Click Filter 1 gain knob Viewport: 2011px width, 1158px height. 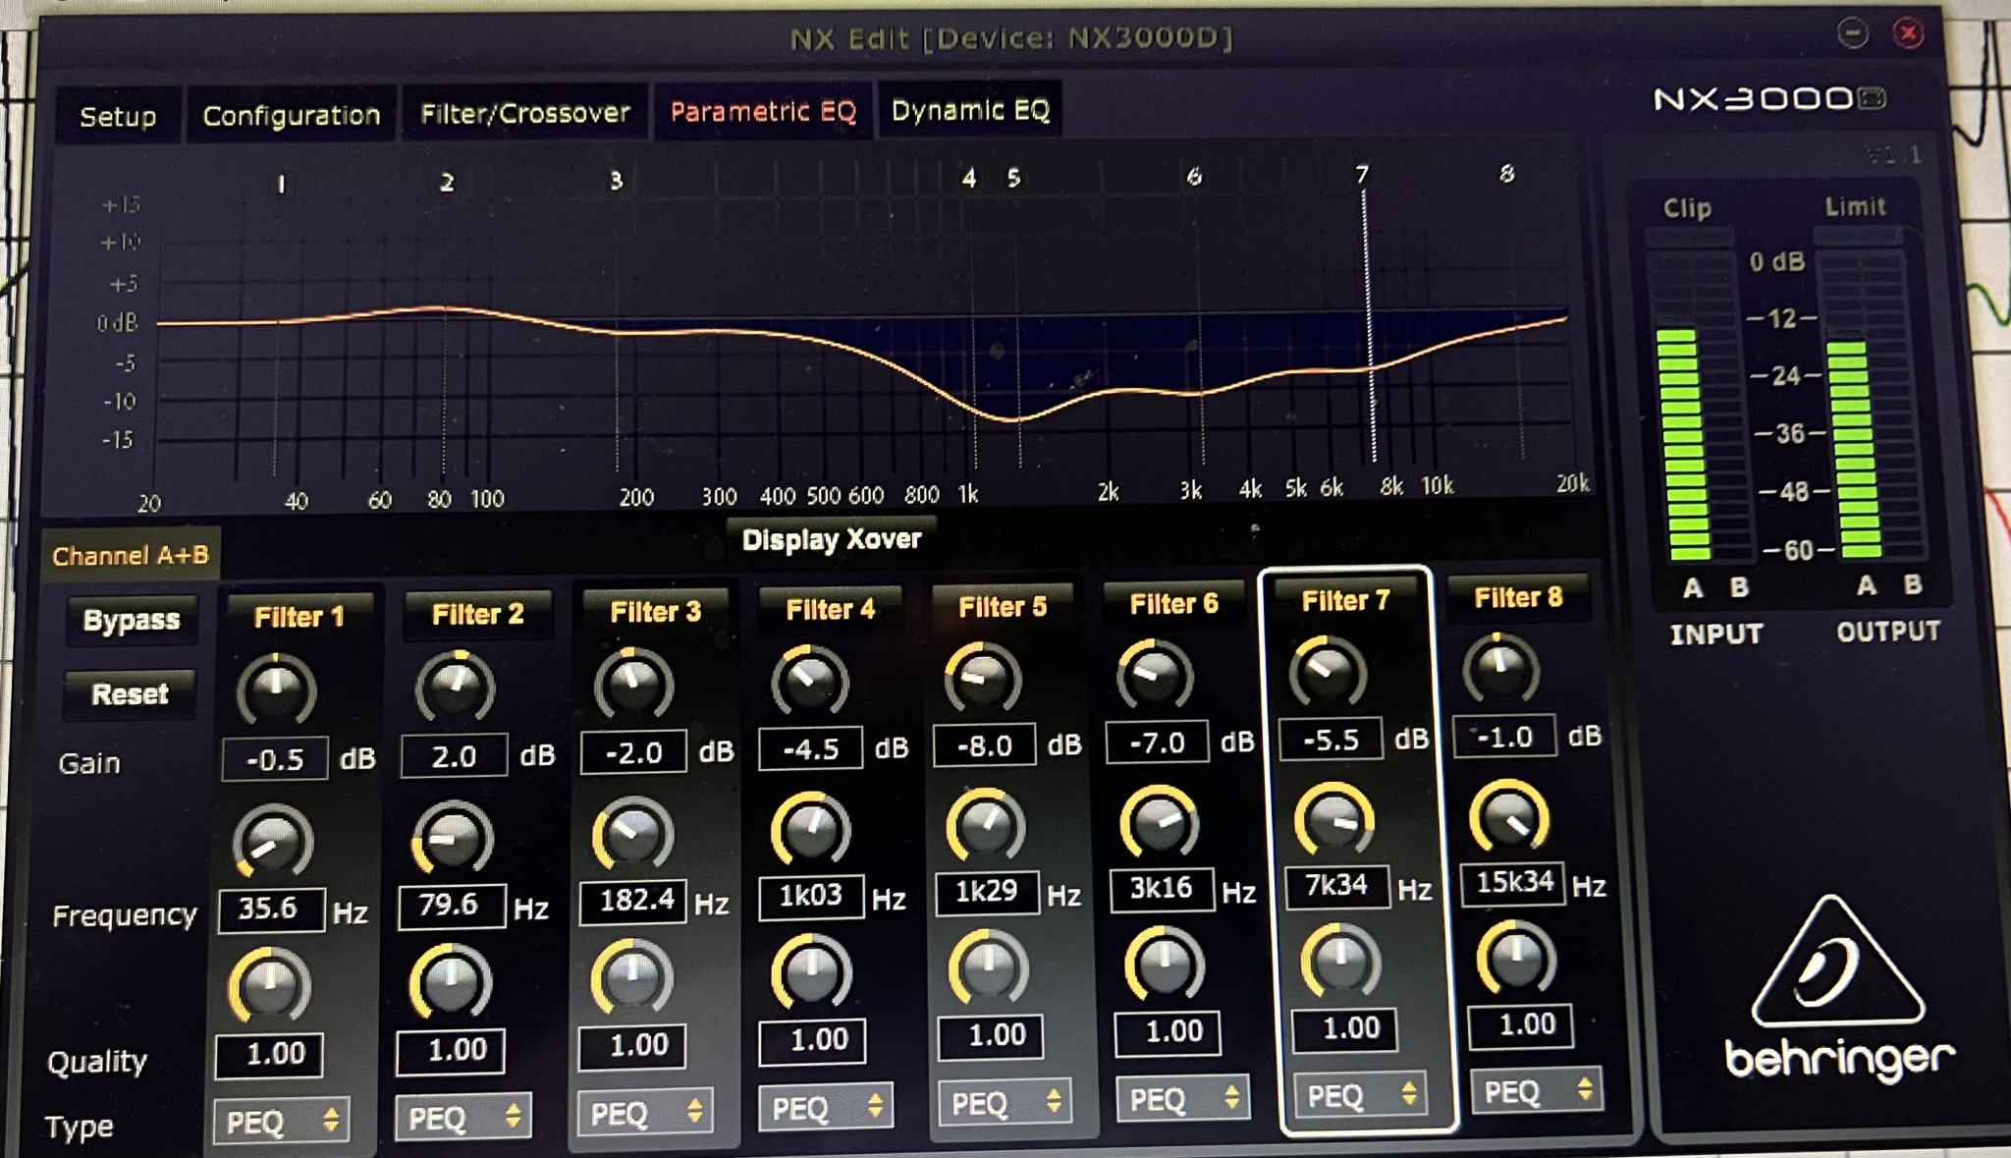click(276, 689)
